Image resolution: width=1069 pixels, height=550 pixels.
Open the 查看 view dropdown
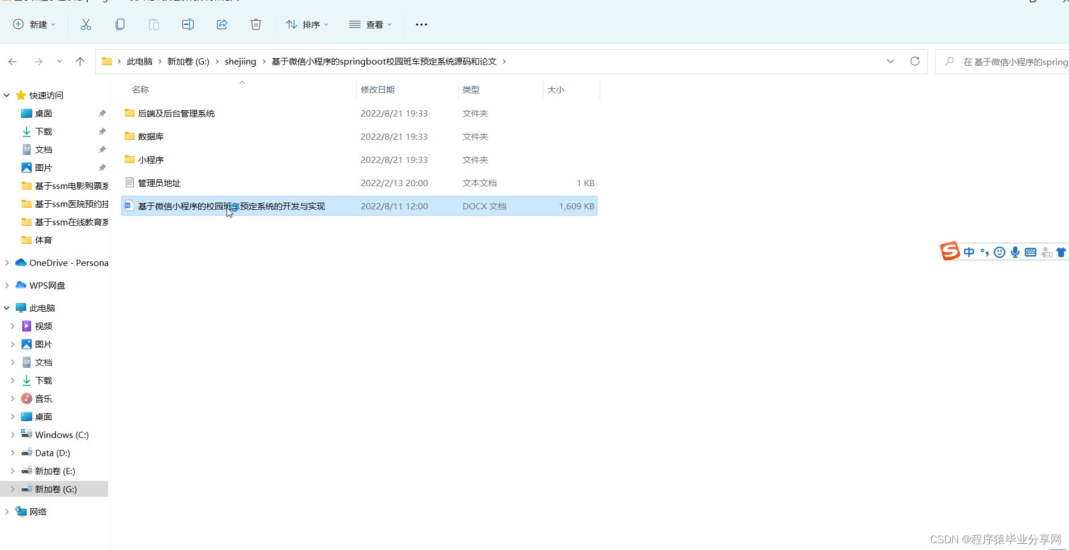tap(370, 24)
